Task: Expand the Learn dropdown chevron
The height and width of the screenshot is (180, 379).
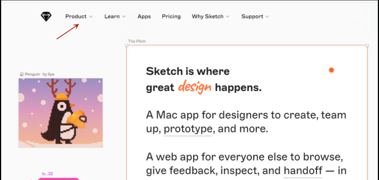Action: click(124, 17)
